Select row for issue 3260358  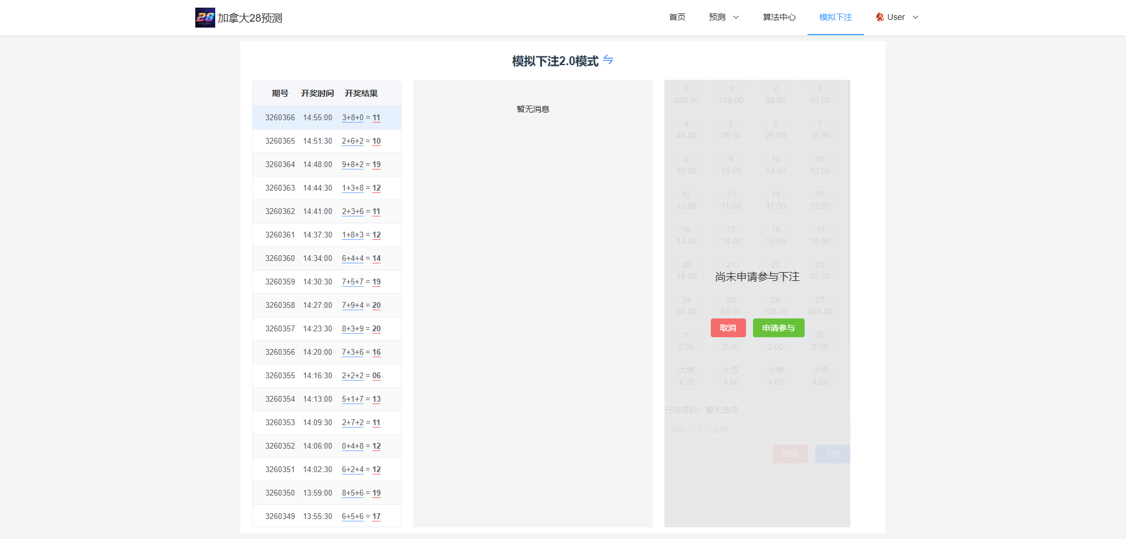(327, 305)
